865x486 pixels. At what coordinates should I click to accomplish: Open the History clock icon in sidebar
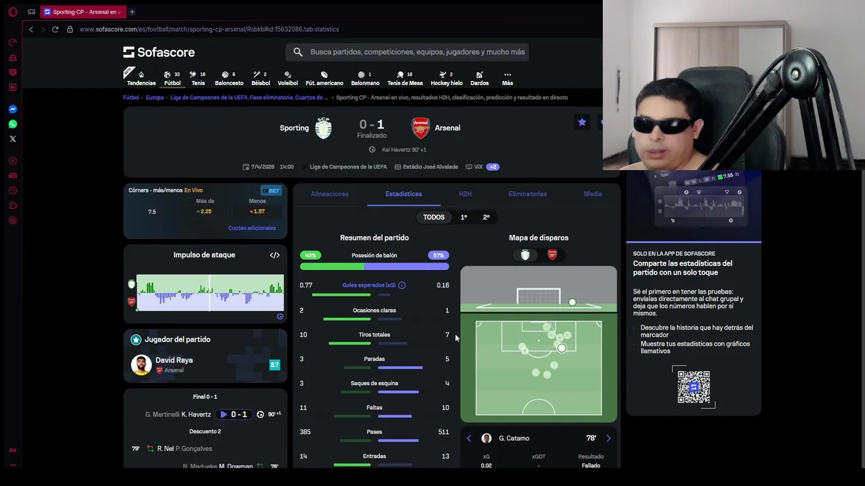(x=12, y=190)
